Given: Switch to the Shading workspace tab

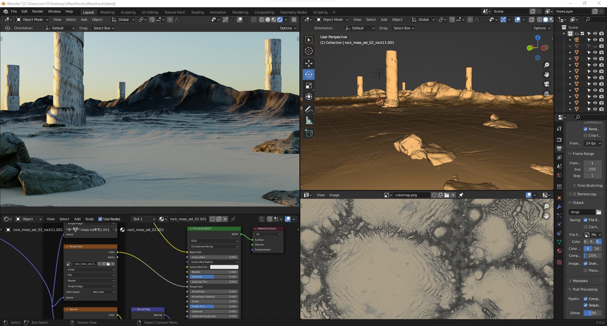Looking at the screenshot, I should coord(197,12).
